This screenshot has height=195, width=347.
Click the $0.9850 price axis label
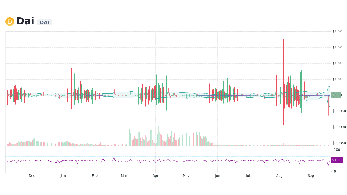[339, 143]
